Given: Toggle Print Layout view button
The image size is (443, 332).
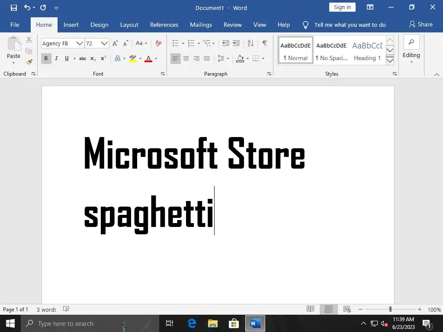Looking at the screenshot, I should tap(328, 309).
